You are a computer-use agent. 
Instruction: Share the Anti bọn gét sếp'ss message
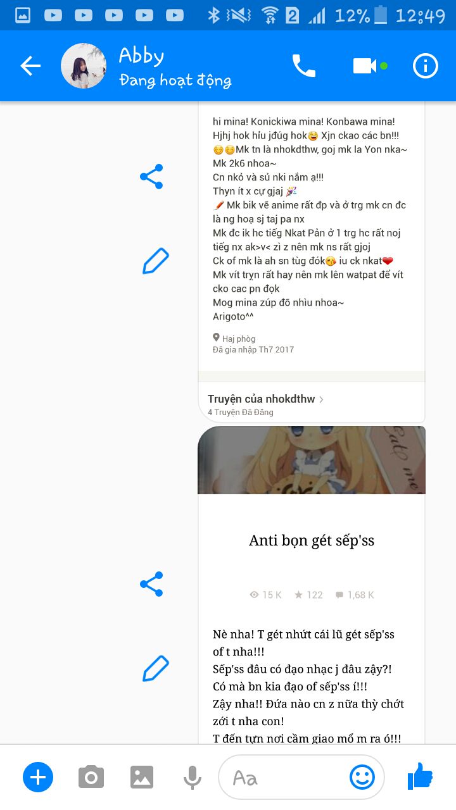(151, 584)
